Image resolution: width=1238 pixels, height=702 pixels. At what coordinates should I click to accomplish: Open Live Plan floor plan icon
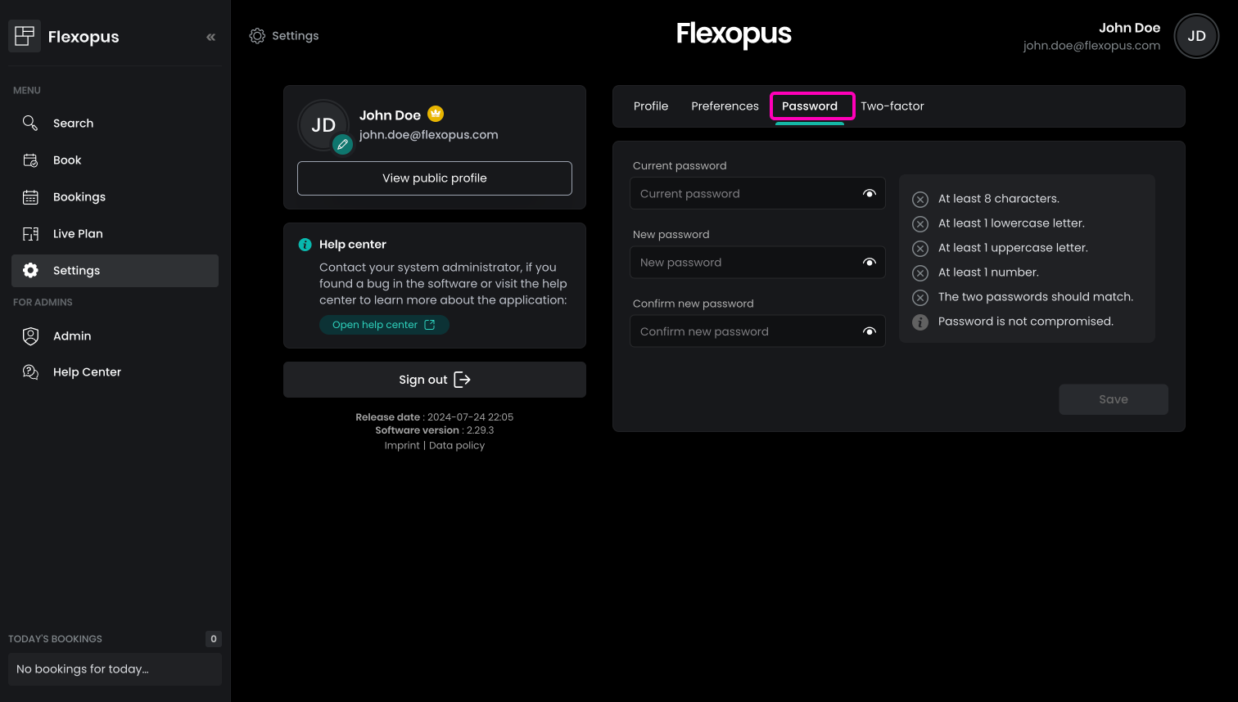point(30,234)
